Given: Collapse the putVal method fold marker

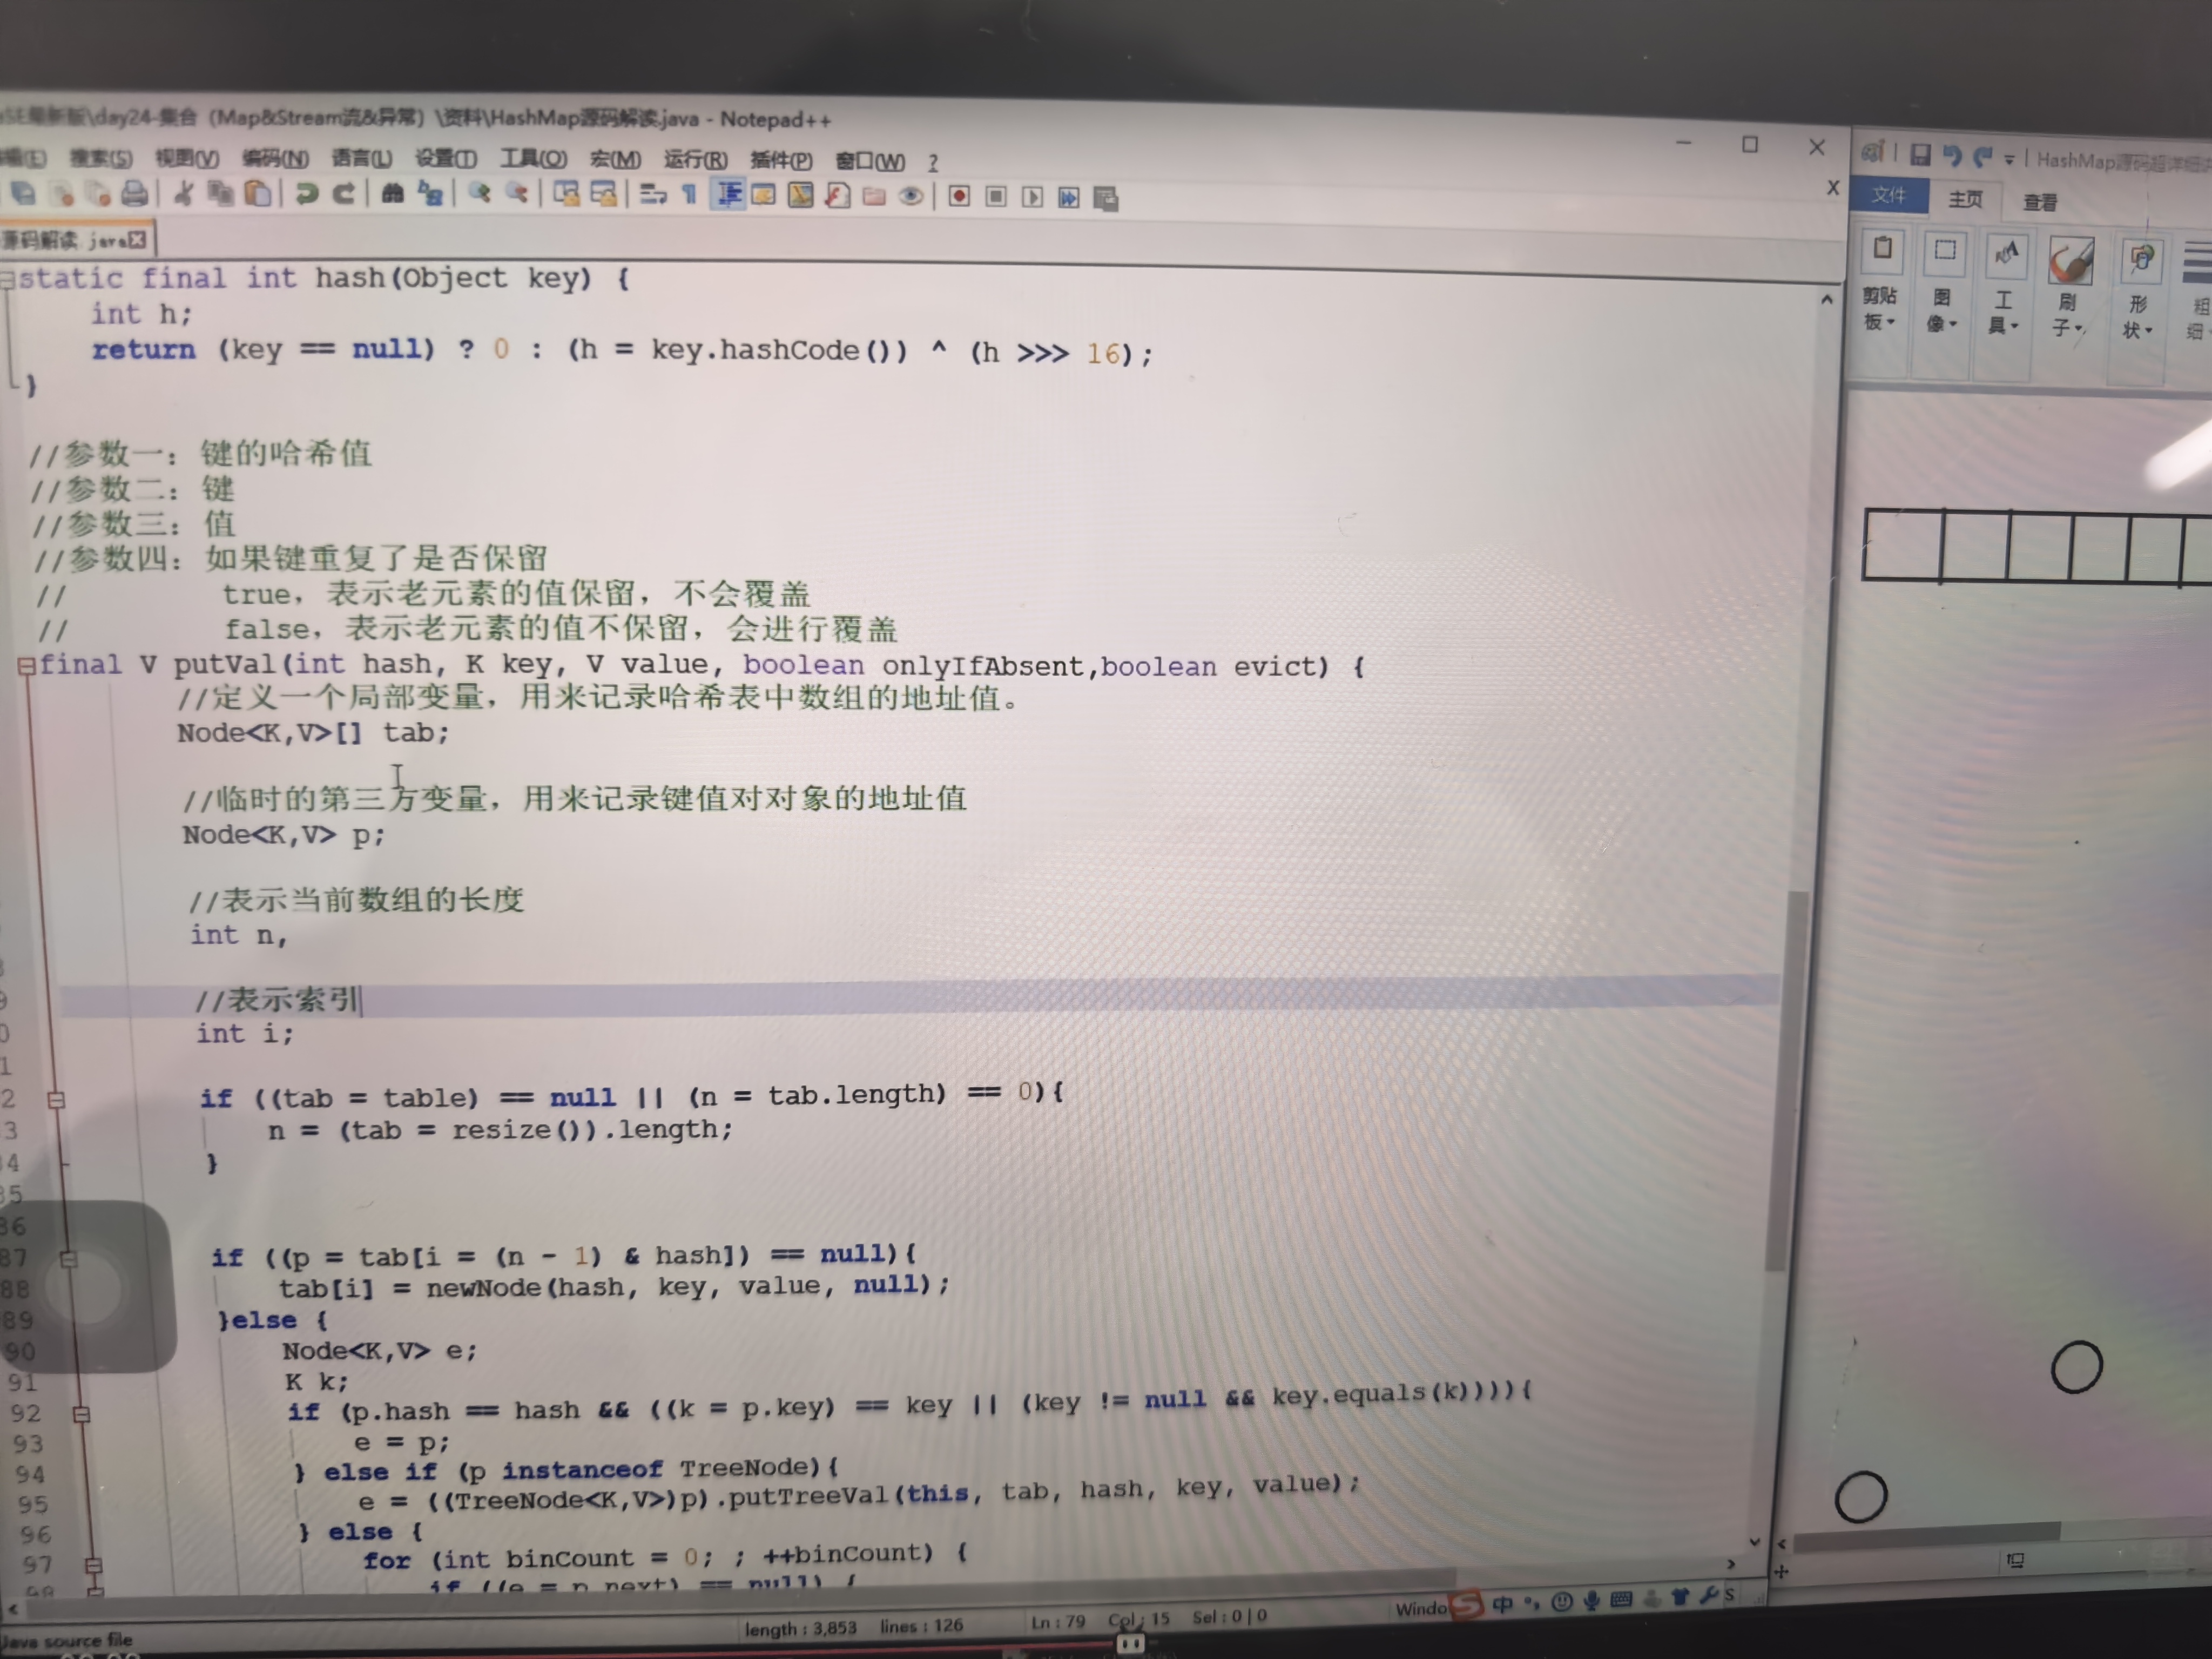Looking at the screenshot, I should pyautogui.click(x=26, y=665).
